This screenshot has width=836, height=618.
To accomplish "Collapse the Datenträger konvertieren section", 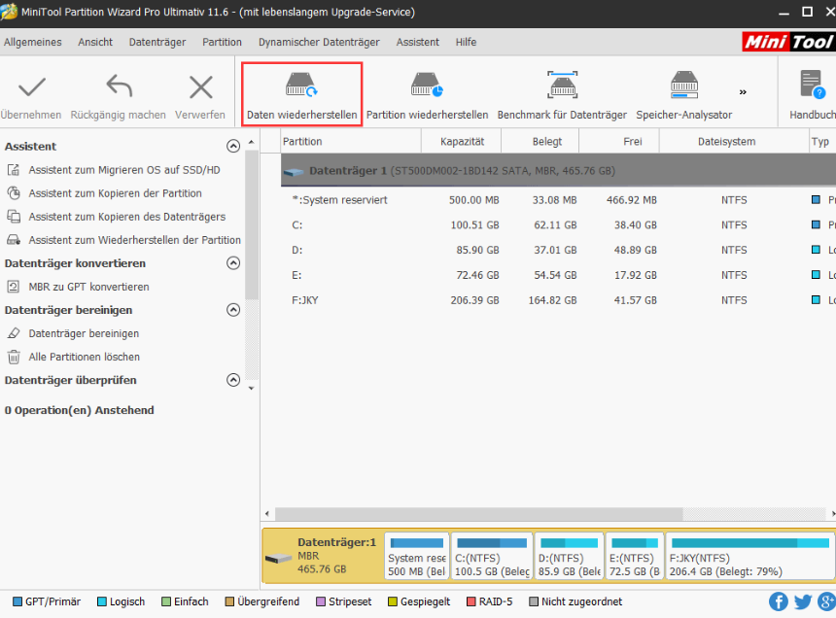I will [x=233, y=263].
